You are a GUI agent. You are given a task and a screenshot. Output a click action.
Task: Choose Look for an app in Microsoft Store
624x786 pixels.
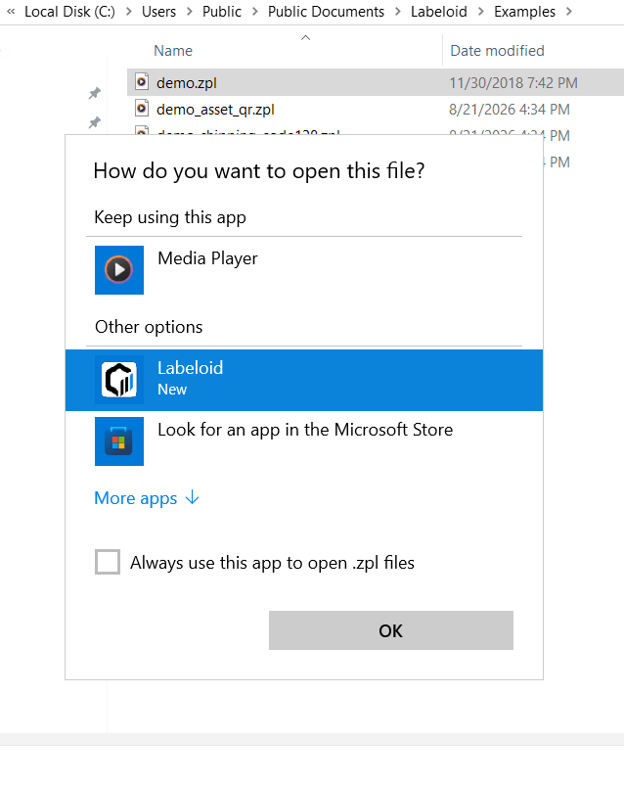click(305, 430)
